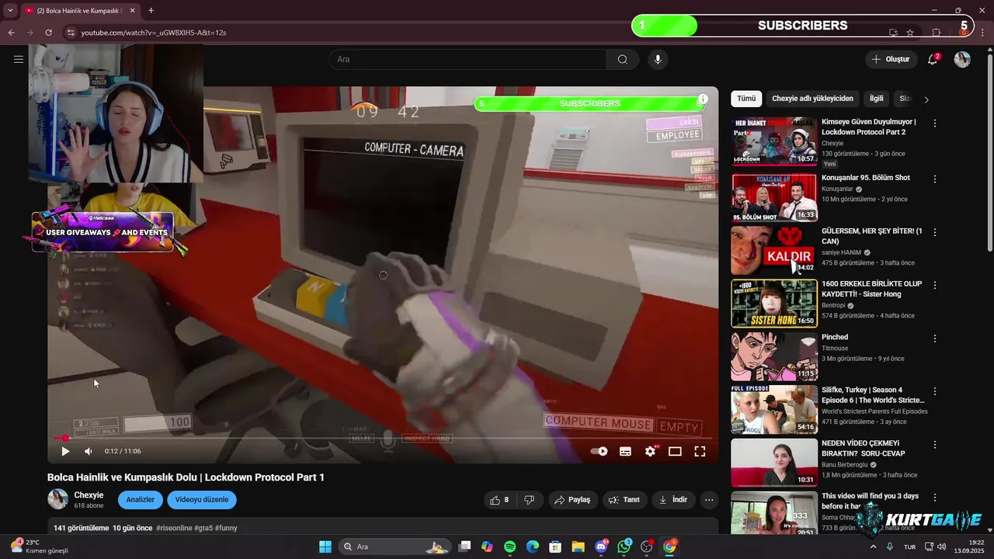Enter fullscreen mode in the player
Viewport: 994px width, 559px height.
(700, 451)
